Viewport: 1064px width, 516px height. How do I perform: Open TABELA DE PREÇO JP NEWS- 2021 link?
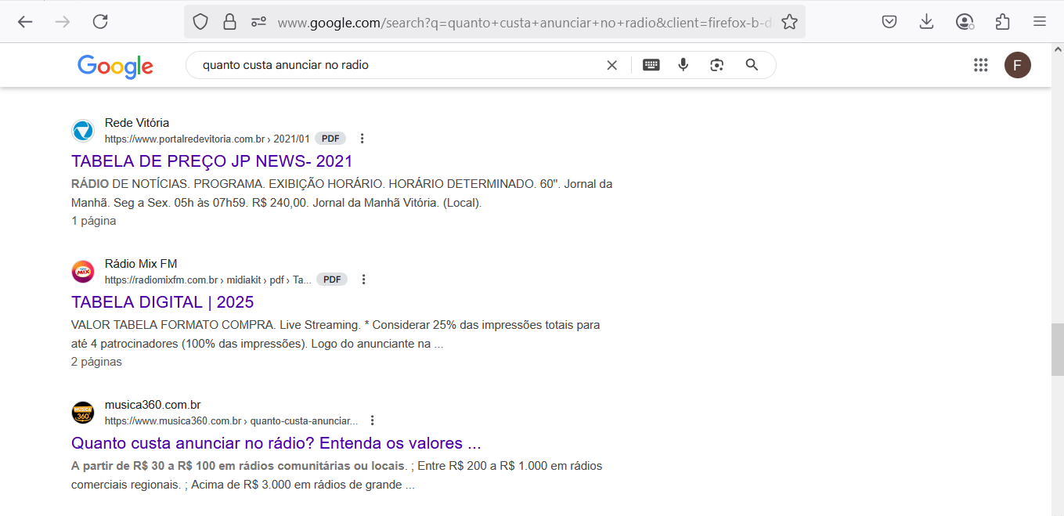(212, 161)
